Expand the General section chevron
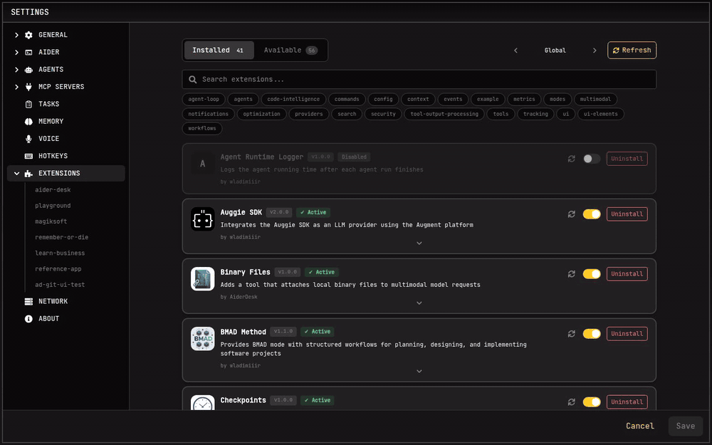 click(17, 35)
